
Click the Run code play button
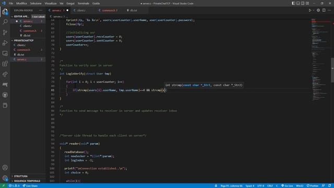(310, 10)
